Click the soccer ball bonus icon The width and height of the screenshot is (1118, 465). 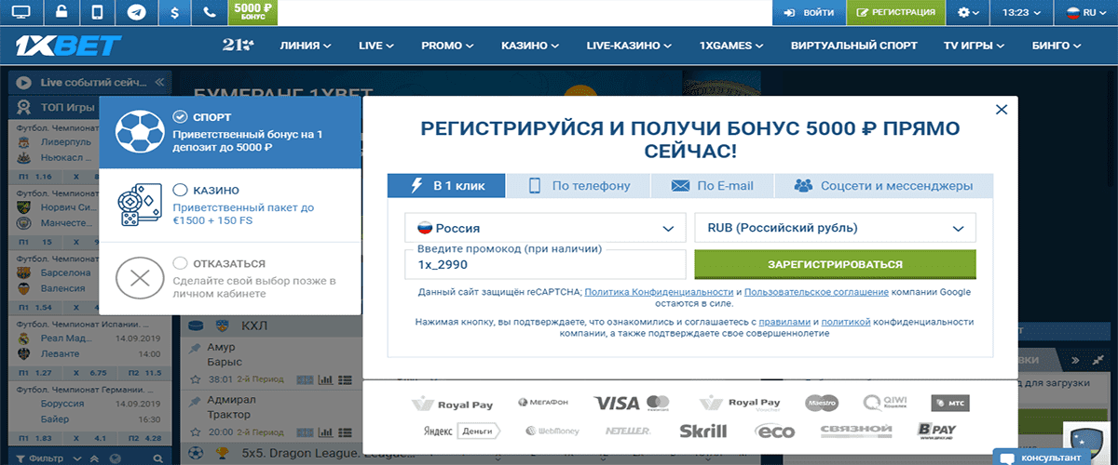(x=140, y=133)
